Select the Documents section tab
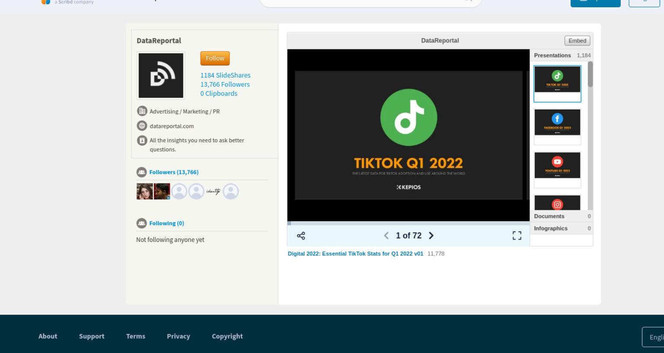The width and height of the screenshot is (664, 353). click(x=561, y=216)
